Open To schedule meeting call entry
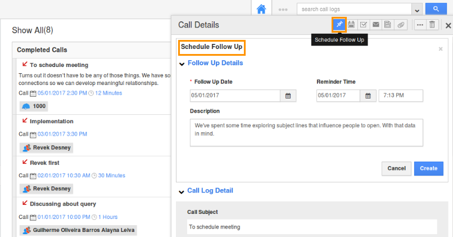The height and width of the screenshot is (237, 453). (59, 65)
